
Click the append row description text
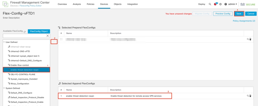pos(136,96)
